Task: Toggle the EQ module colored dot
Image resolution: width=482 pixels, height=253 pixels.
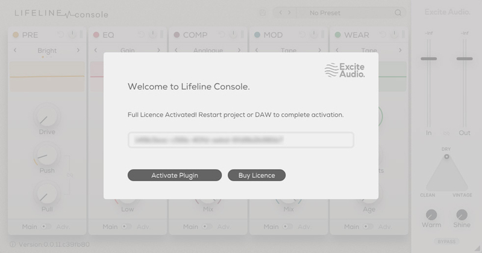Action: click(x=96, y=35)
